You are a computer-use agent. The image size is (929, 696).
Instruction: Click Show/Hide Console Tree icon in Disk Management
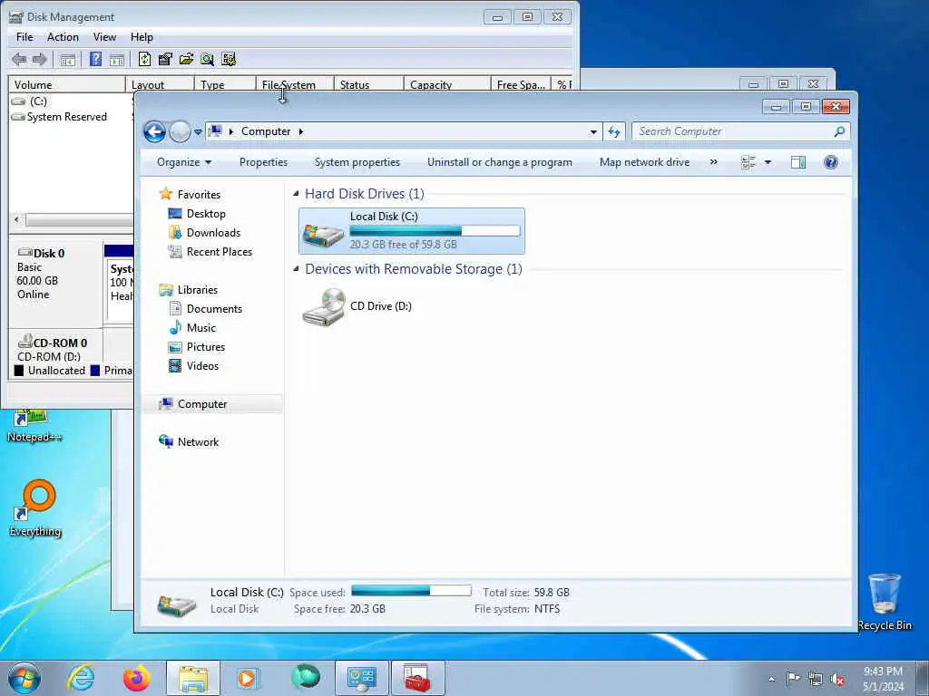pos(67,59)
